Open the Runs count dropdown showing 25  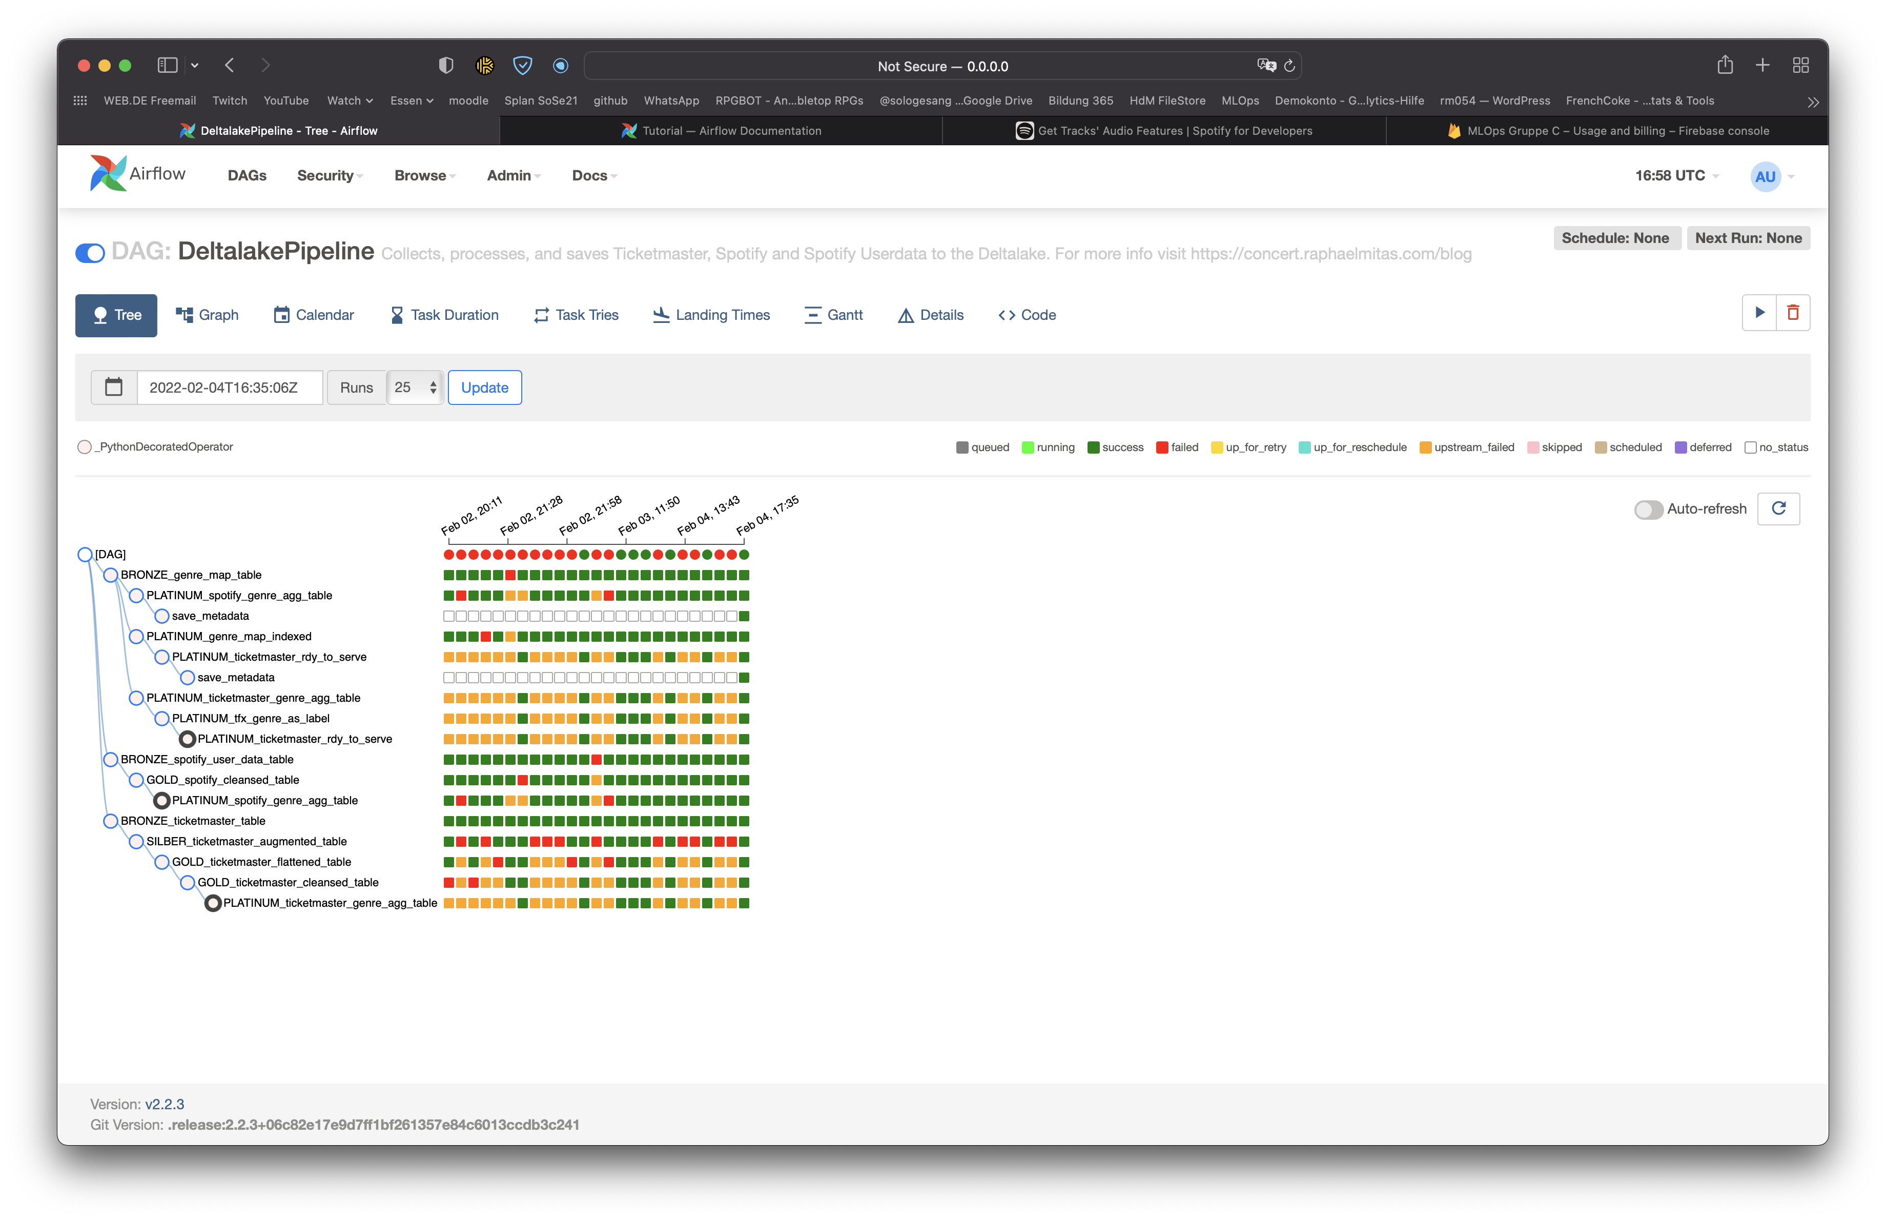pyautogui.click(x=415, y=388)
